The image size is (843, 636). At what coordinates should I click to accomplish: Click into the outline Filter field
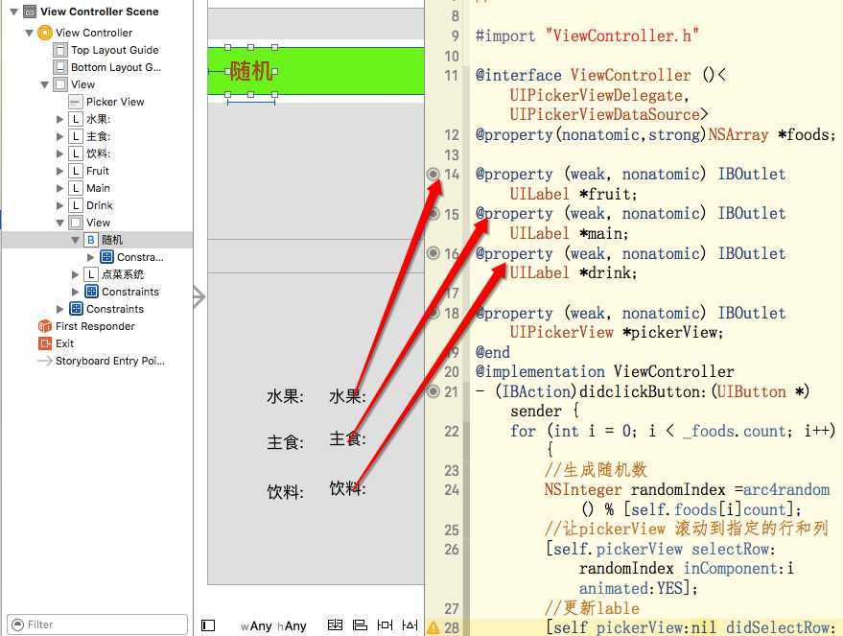coord(97,624)
